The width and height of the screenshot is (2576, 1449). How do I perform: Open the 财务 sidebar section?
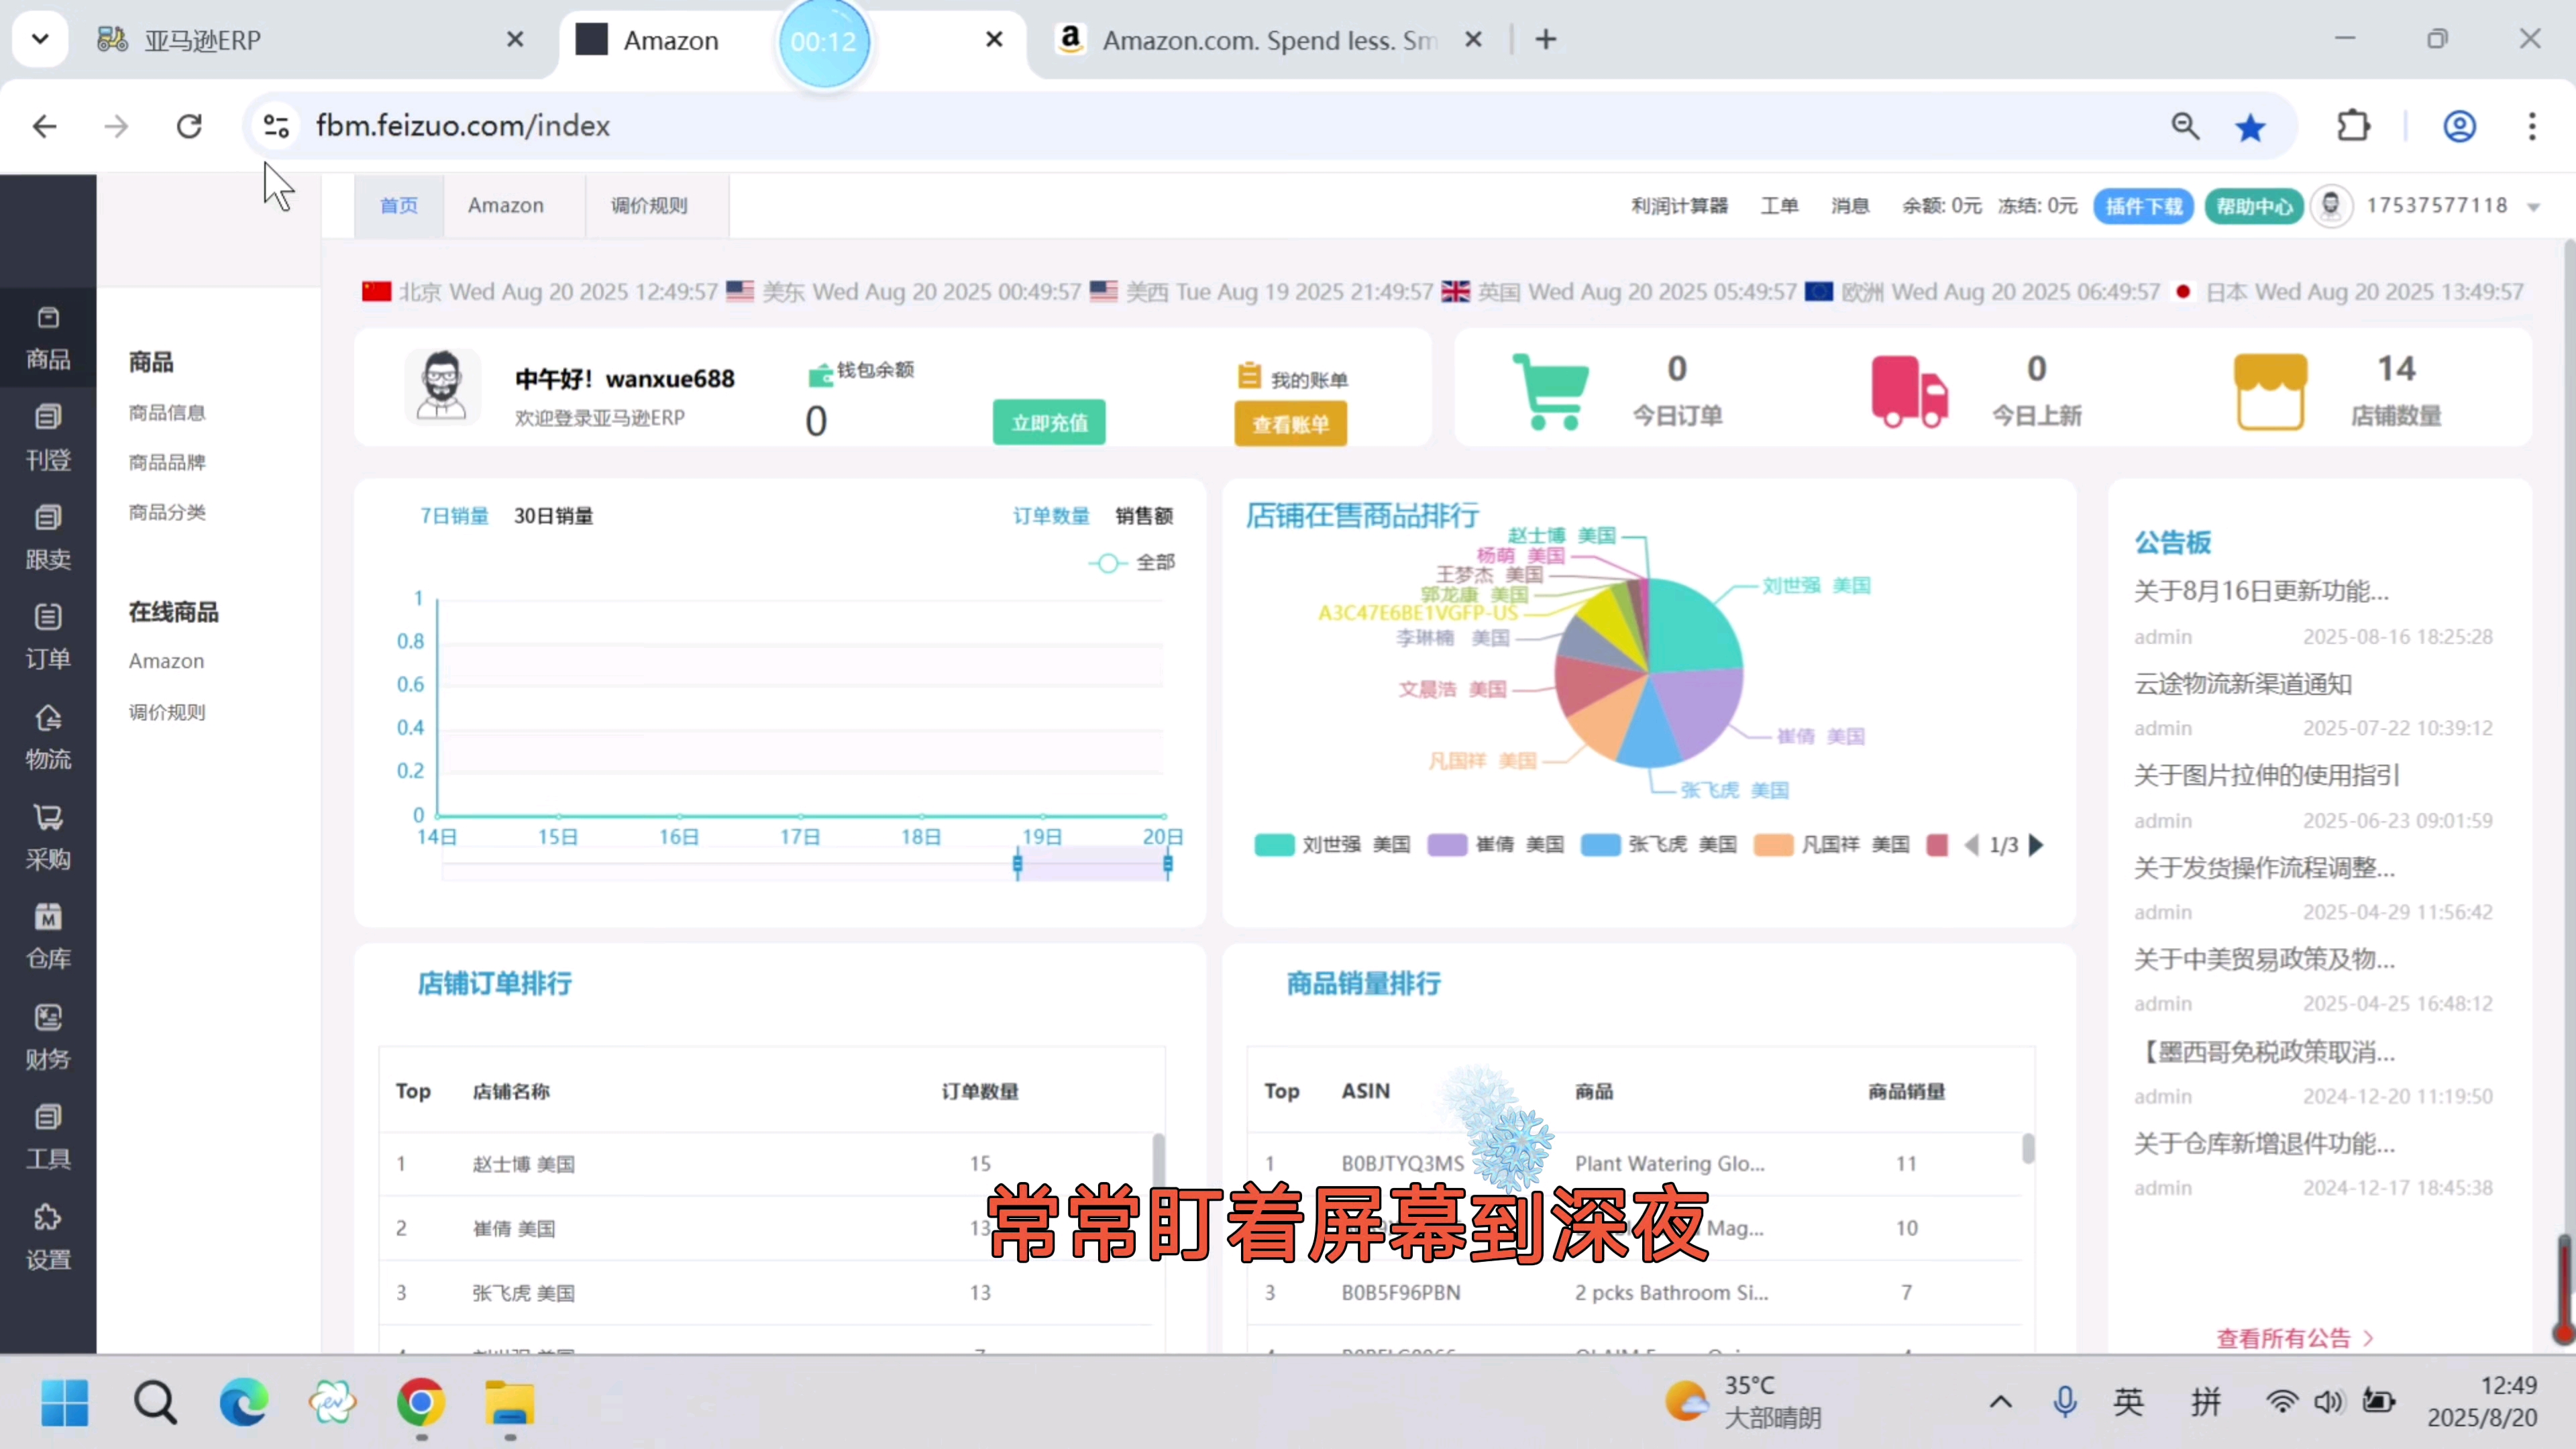pyautogui.click(x=48, y=1037)
